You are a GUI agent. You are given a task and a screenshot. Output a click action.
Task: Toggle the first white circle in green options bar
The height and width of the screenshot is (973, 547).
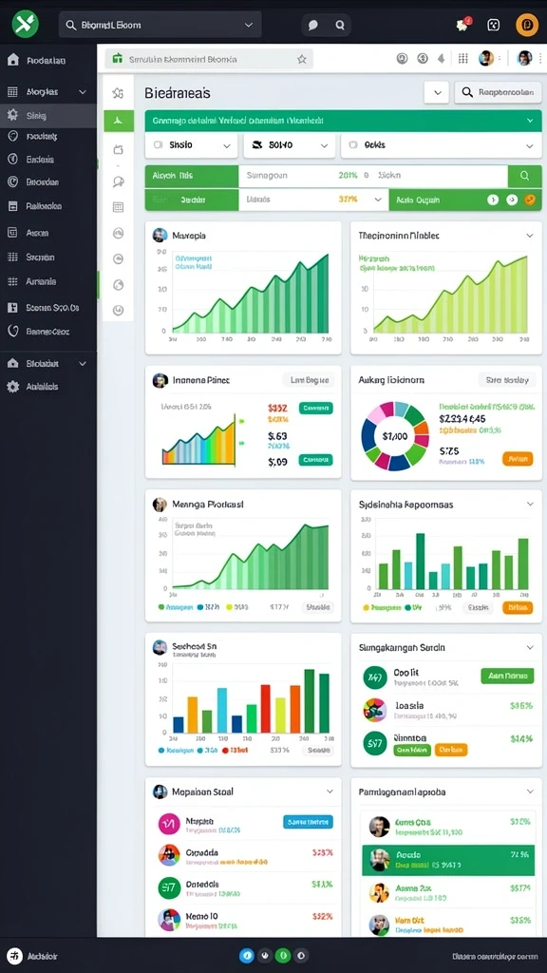point(493,200)
